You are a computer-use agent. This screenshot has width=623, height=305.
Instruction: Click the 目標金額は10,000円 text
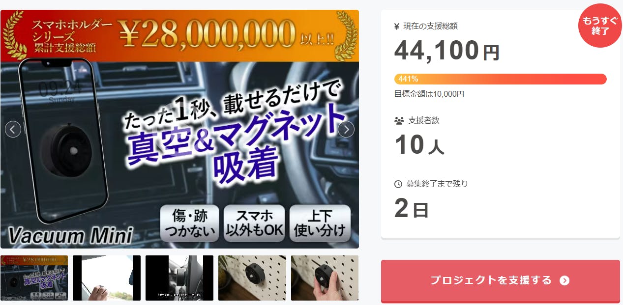pyautogui.click(x=429, y=94)
